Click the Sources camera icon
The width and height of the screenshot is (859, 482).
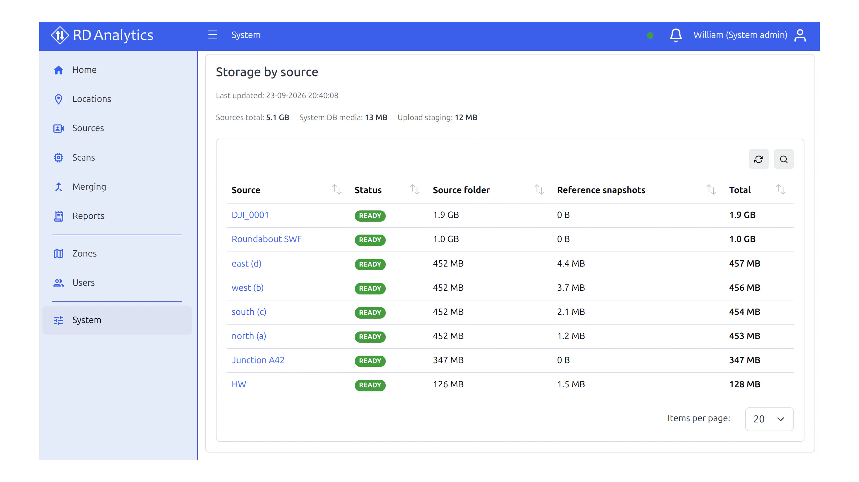[x=58, y=128]
